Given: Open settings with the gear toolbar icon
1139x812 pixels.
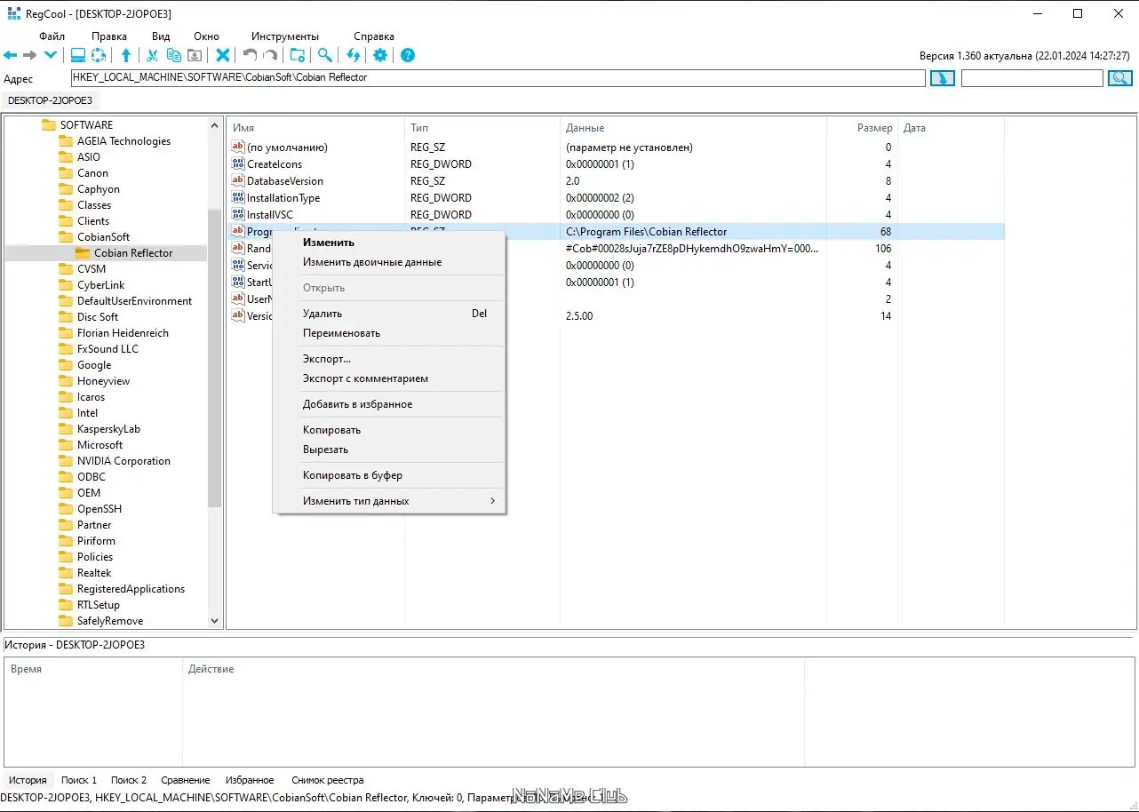Looking at the screenshot, I should coord(380,55).
